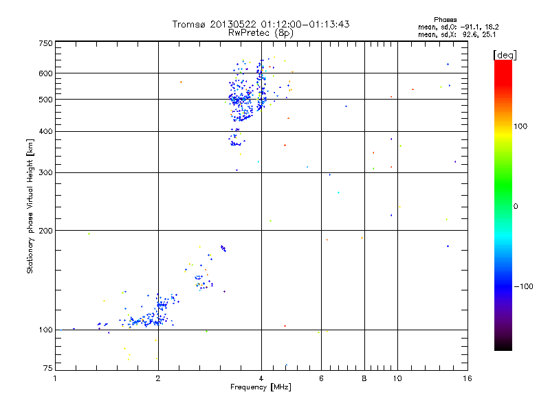550x412 pixels.
Task: Click the y-axis '600' tick label
Action: click(x=45, y=73)
